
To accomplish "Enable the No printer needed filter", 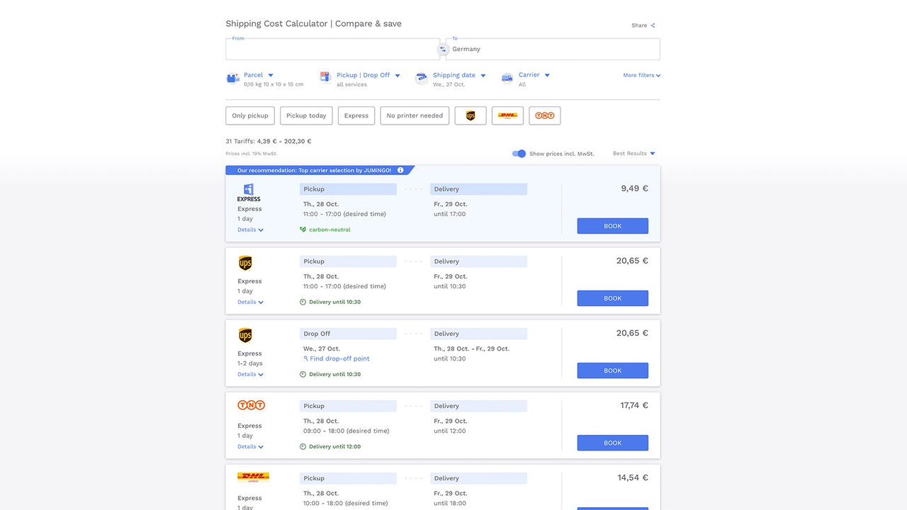I will coord(414,115).
